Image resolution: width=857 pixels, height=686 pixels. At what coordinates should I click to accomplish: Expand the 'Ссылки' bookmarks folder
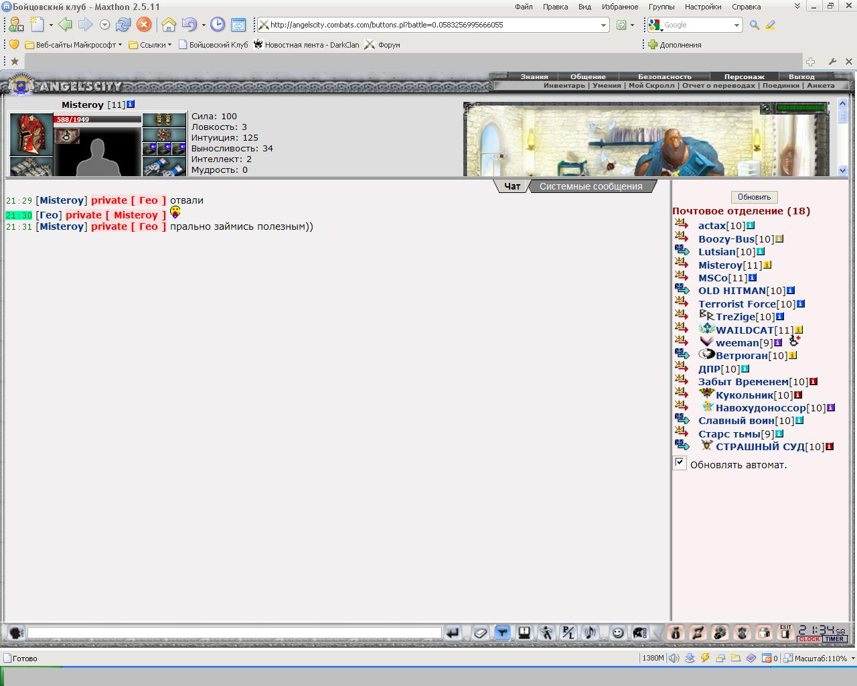click(x=150, y=45)
